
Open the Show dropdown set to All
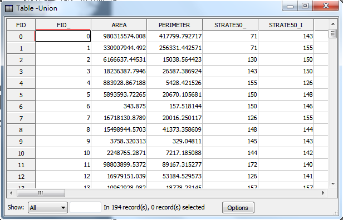pos(48,207)
